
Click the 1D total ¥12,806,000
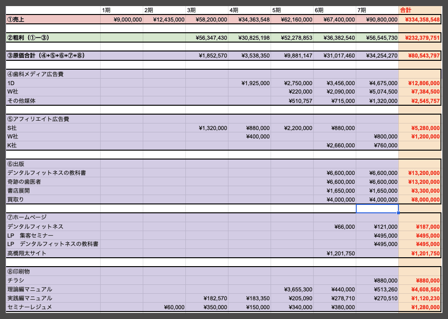420,83
